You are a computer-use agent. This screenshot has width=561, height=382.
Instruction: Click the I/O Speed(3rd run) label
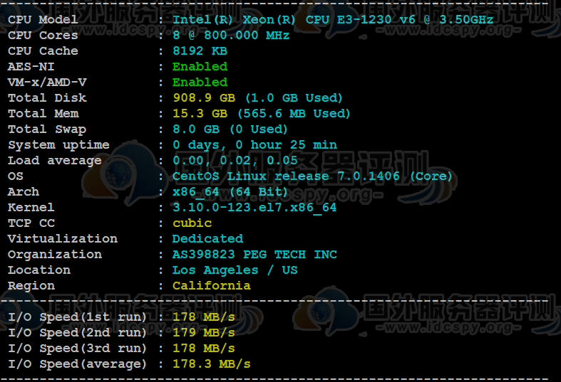pos(77,349)
